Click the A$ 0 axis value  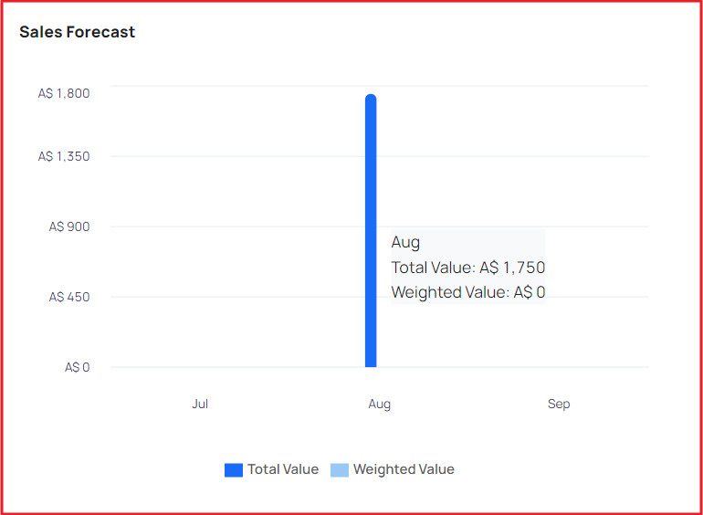(x=77, y=368)
